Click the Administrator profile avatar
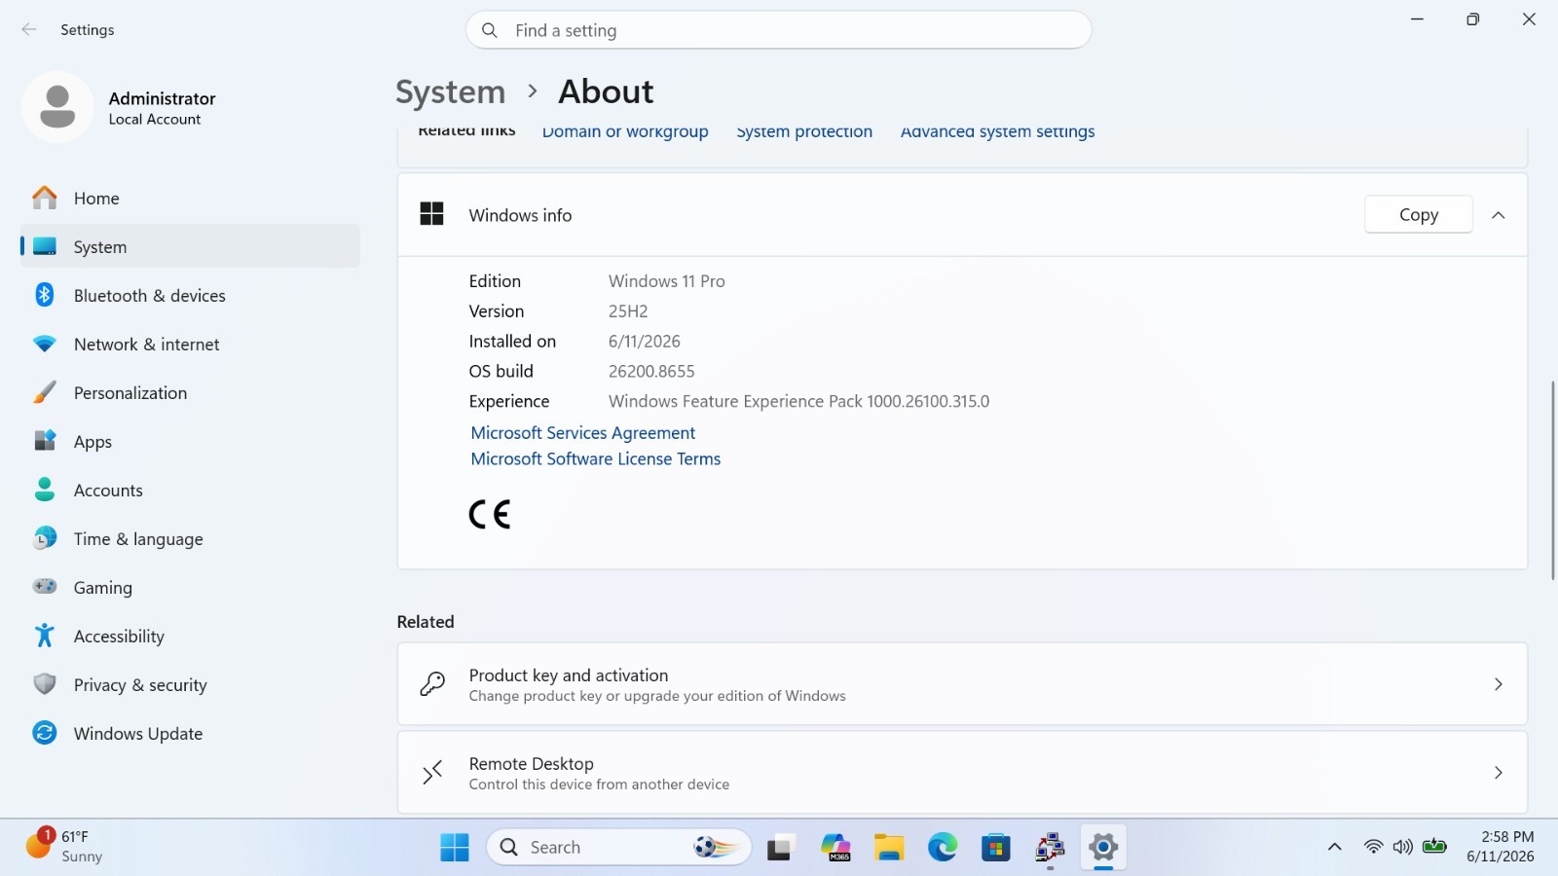The width and height of the screenshot is (1558, 876). pos(57,107)
